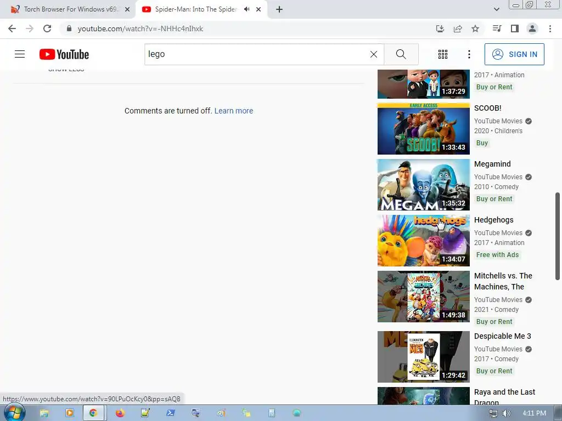This screenshot has height=421, width=562.
Task: Install the app via the address bar download icon
Action: 440,29
